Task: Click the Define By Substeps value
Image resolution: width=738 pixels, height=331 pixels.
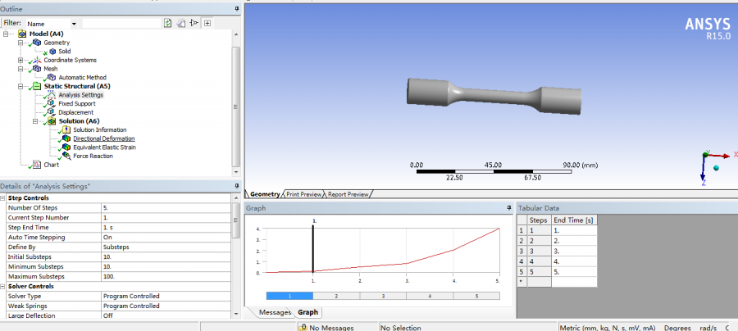Action: coord(166,247)
